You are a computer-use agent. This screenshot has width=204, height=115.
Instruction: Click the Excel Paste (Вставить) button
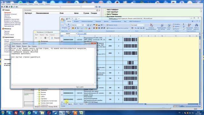(65, 27)
